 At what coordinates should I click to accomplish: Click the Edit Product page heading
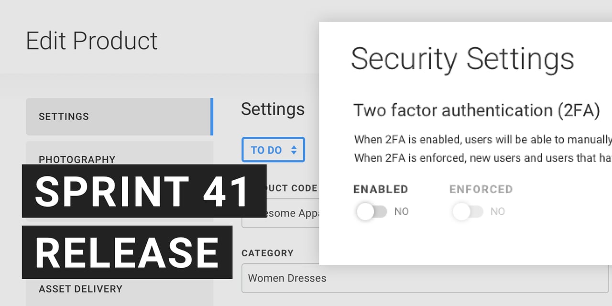pos(92,41)
